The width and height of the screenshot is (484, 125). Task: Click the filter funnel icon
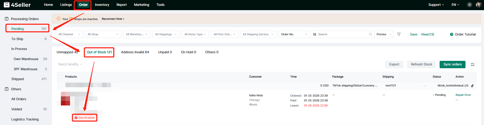click(x=399, y=34)
